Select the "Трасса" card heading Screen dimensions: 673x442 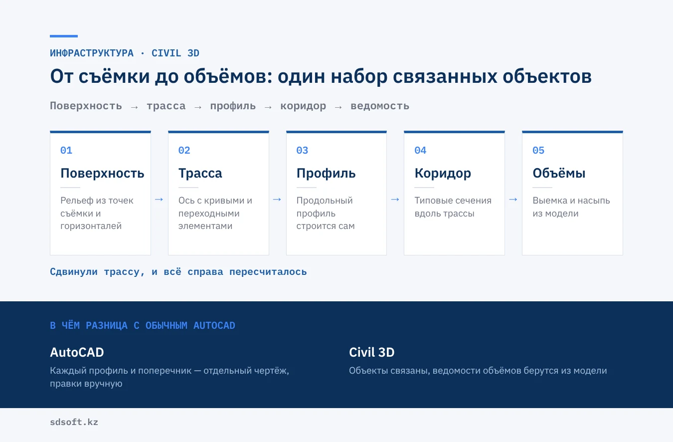[200, 173]
